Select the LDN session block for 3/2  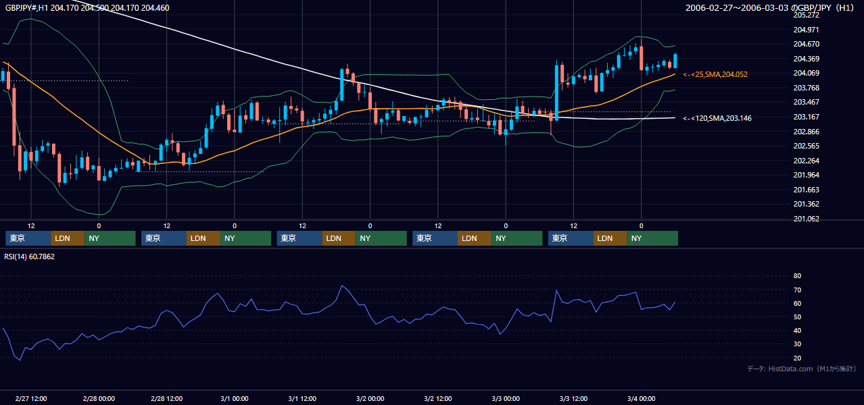[x=475, y=238]
